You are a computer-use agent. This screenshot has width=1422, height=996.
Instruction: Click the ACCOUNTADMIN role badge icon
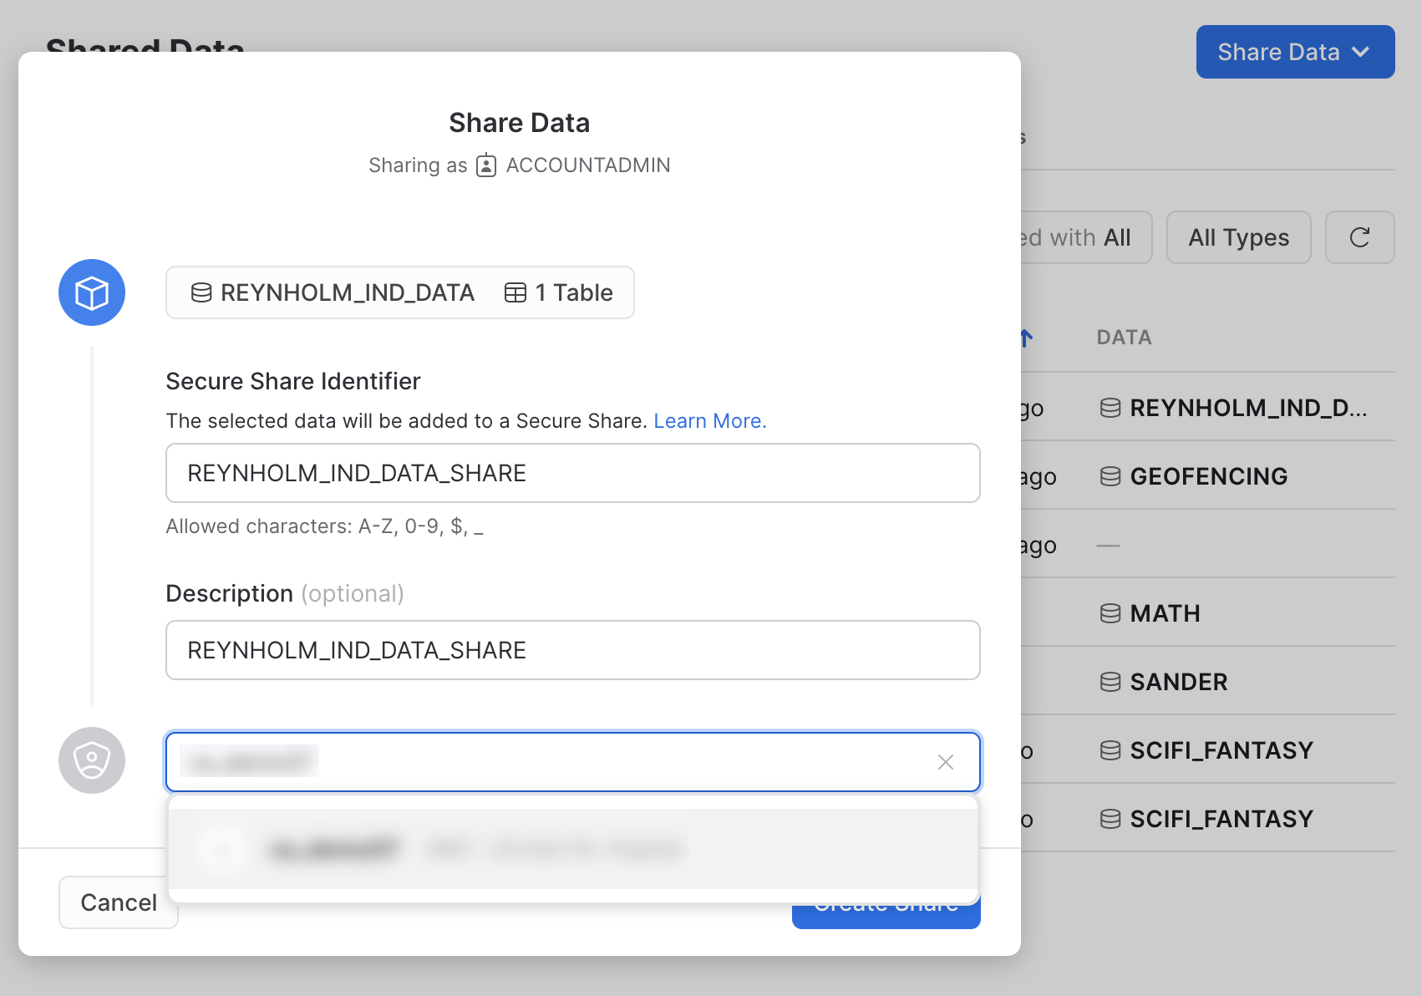pos(486,165)
